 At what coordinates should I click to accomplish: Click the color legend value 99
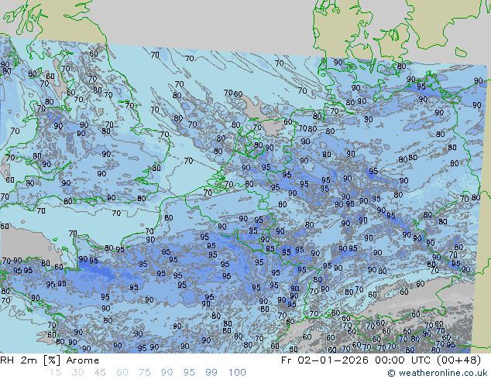[211, 373]
